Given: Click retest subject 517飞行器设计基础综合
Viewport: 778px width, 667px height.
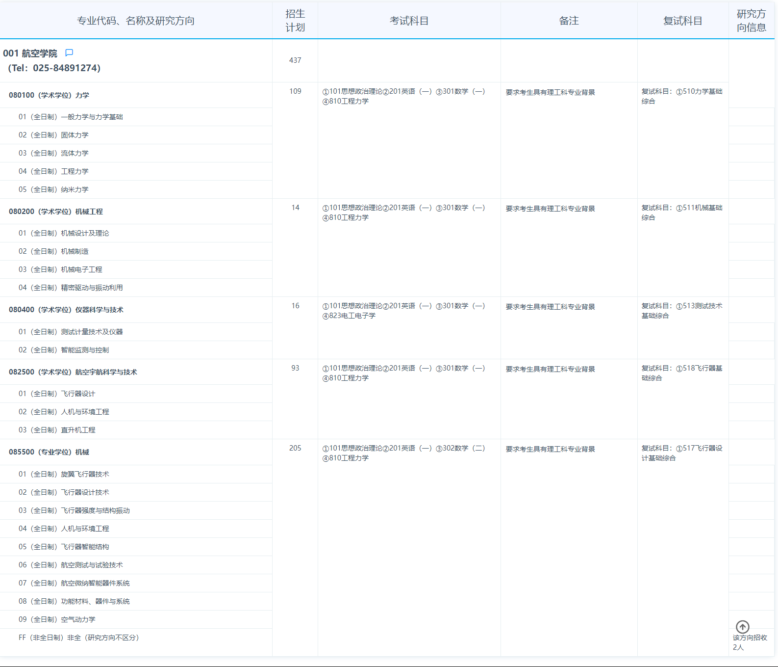Looking at the screenshot, I should click(682, 453).
